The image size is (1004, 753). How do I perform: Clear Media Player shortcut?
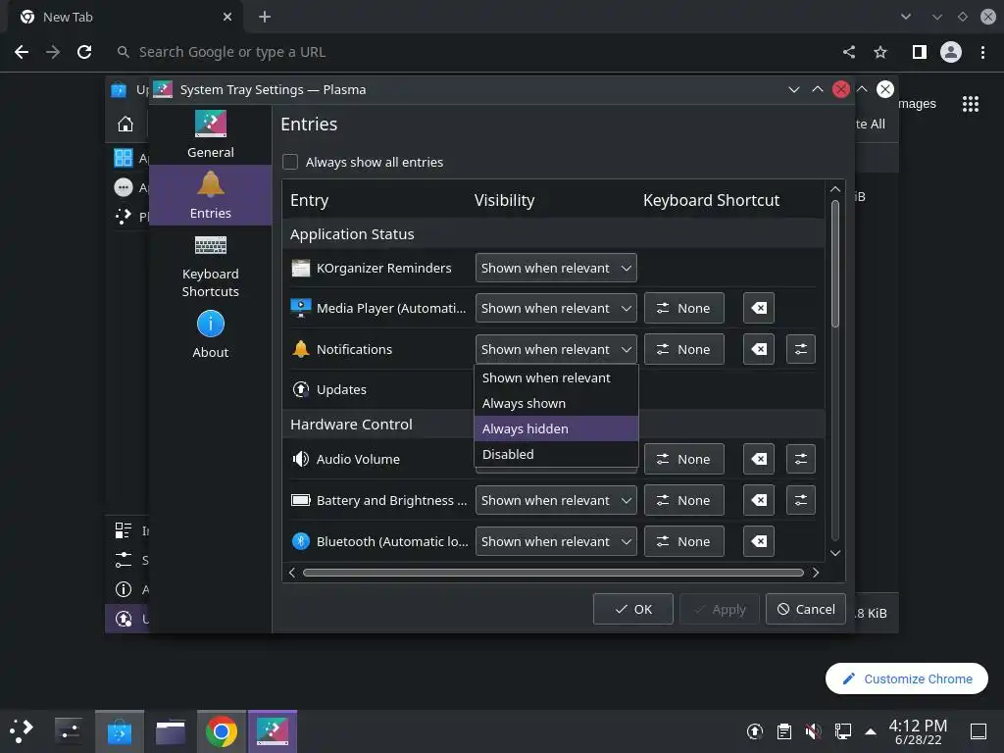click(x=759, y=308)
